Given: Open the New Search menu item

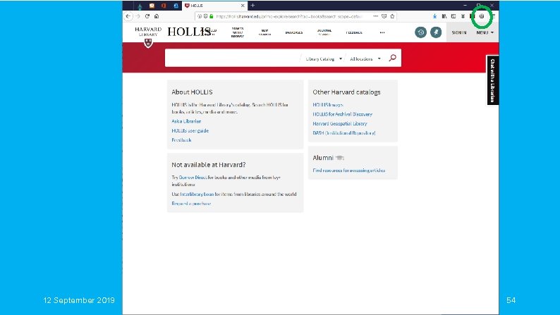Looking at the screenshot, I should pyautogui.click(x=264, y=32).
